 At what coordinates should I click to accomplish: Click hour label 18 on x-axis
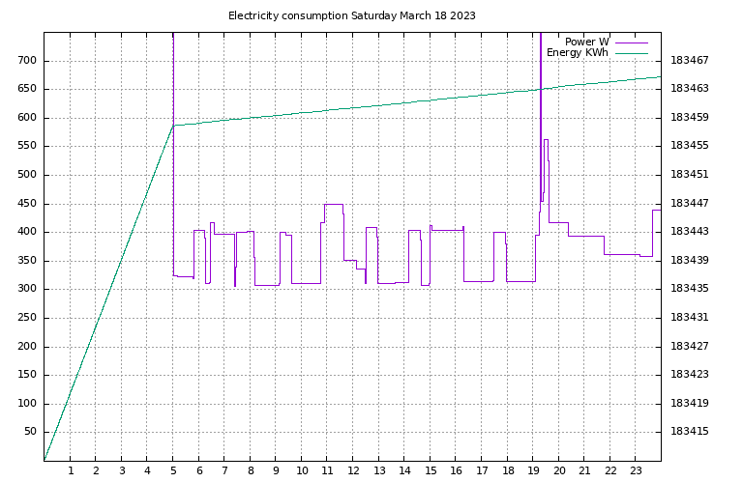pos(508,470)
